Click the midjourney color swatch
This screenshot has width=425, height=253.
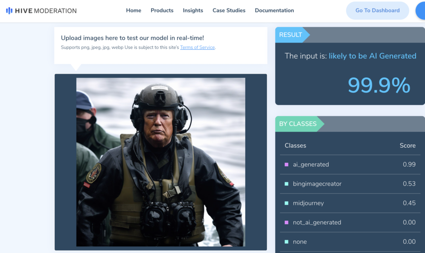click(287, 203)
